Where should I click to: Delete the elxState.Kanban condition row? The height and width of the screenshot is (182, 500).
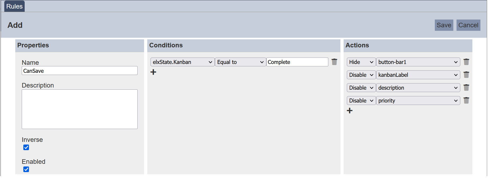(334, 62)
